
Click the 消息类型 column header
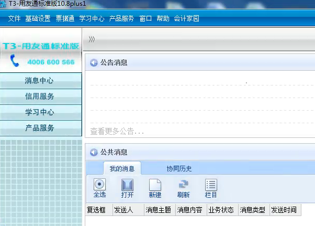(254, 210)
